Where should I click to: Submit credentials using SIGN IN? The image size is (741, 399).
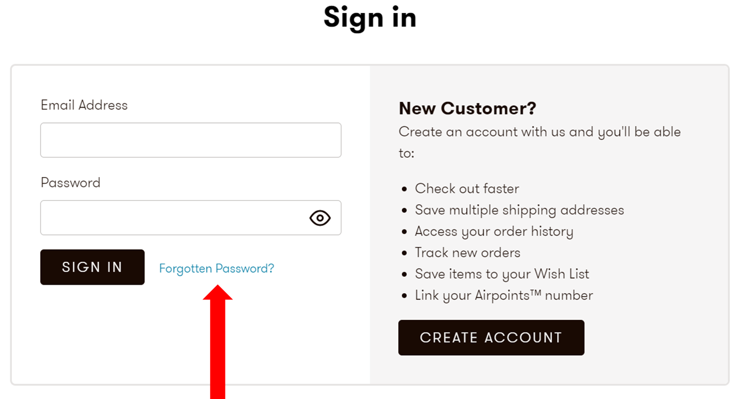point(92,267)
